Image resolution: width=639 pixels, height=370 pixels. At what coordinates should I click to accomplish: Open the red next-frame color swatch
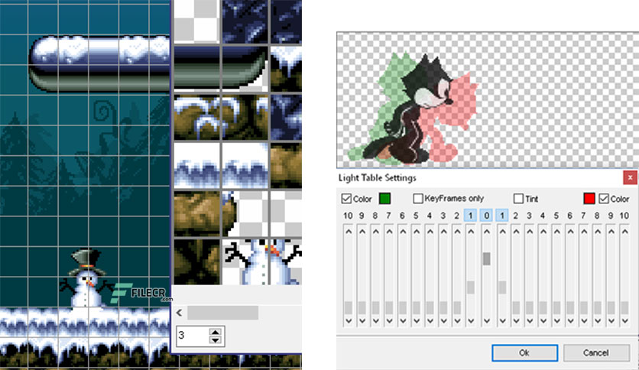pos(589,199)
